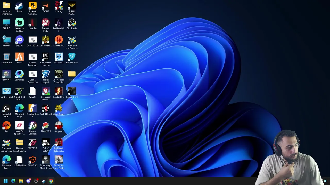Launch the Steam desktop shortcut
Screen dimensions: 330x185
click(x=19, y=7)
